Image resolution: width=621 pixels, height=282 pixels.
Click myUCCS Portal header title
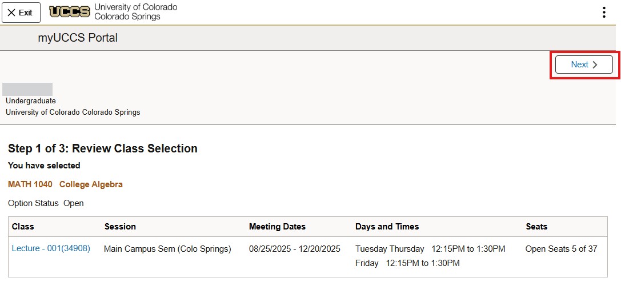pos(78,38)
